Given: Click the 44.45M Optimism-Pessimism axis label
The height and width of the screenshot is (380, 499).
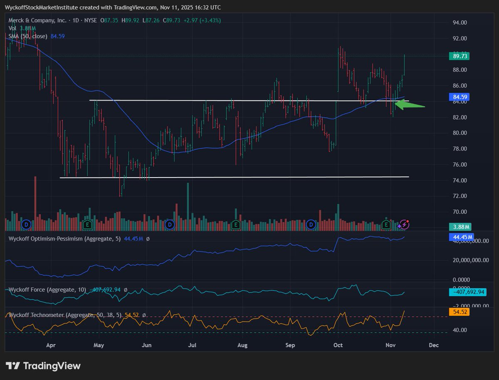Looking at the screenshot, I should [x=461, y=237].
